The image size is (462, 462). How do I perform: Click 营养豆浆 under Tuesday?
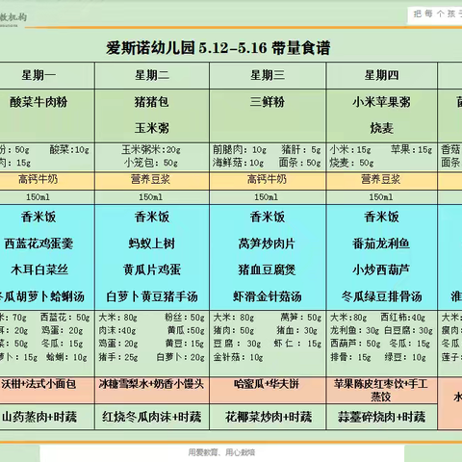[x=151, y=179]
